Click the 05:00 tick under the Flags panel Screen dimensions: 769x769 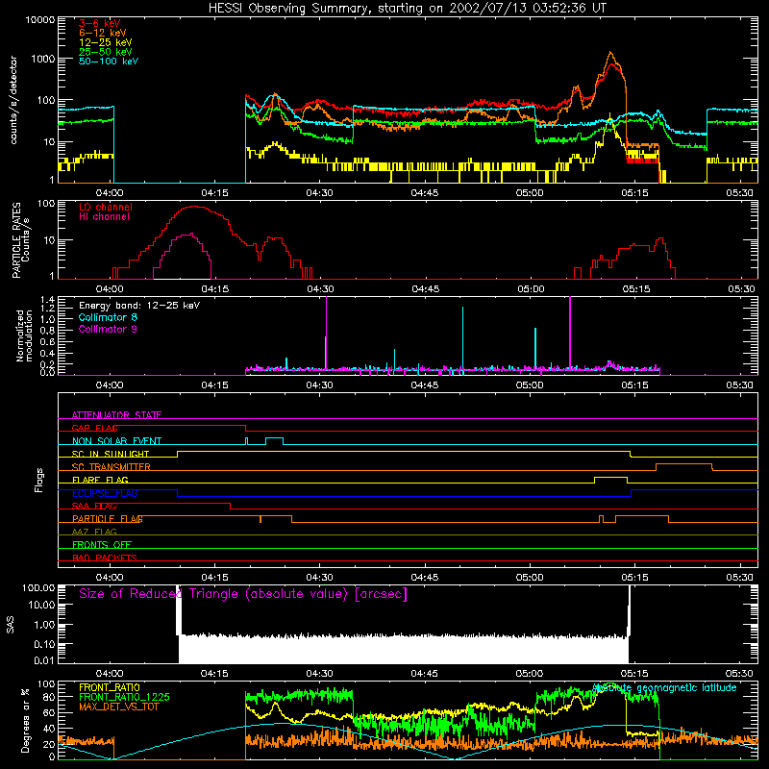[530, 578]
